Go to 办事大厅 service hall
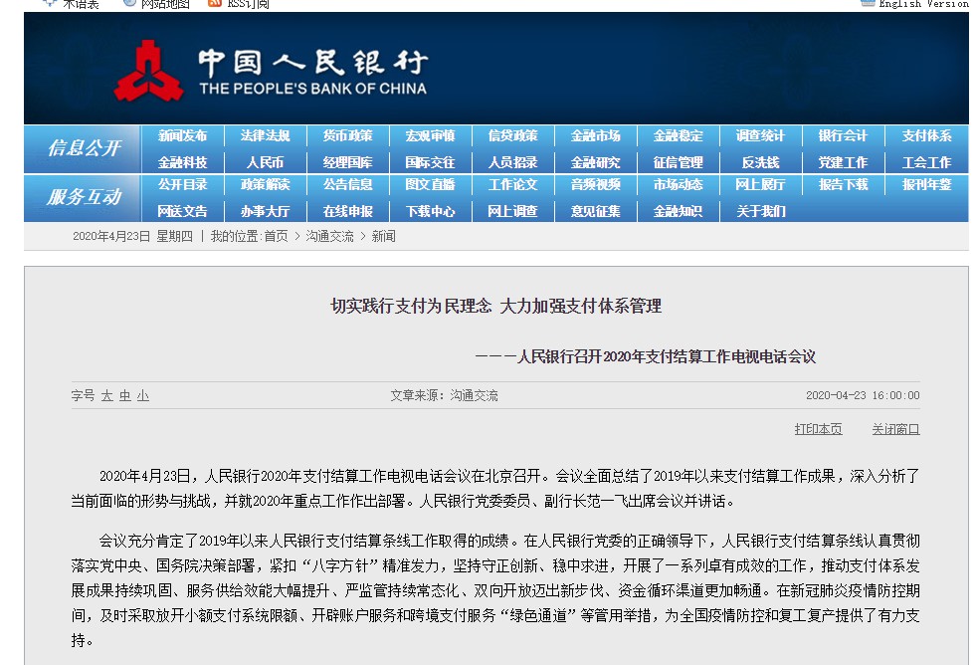 click(x=265, y=211)
